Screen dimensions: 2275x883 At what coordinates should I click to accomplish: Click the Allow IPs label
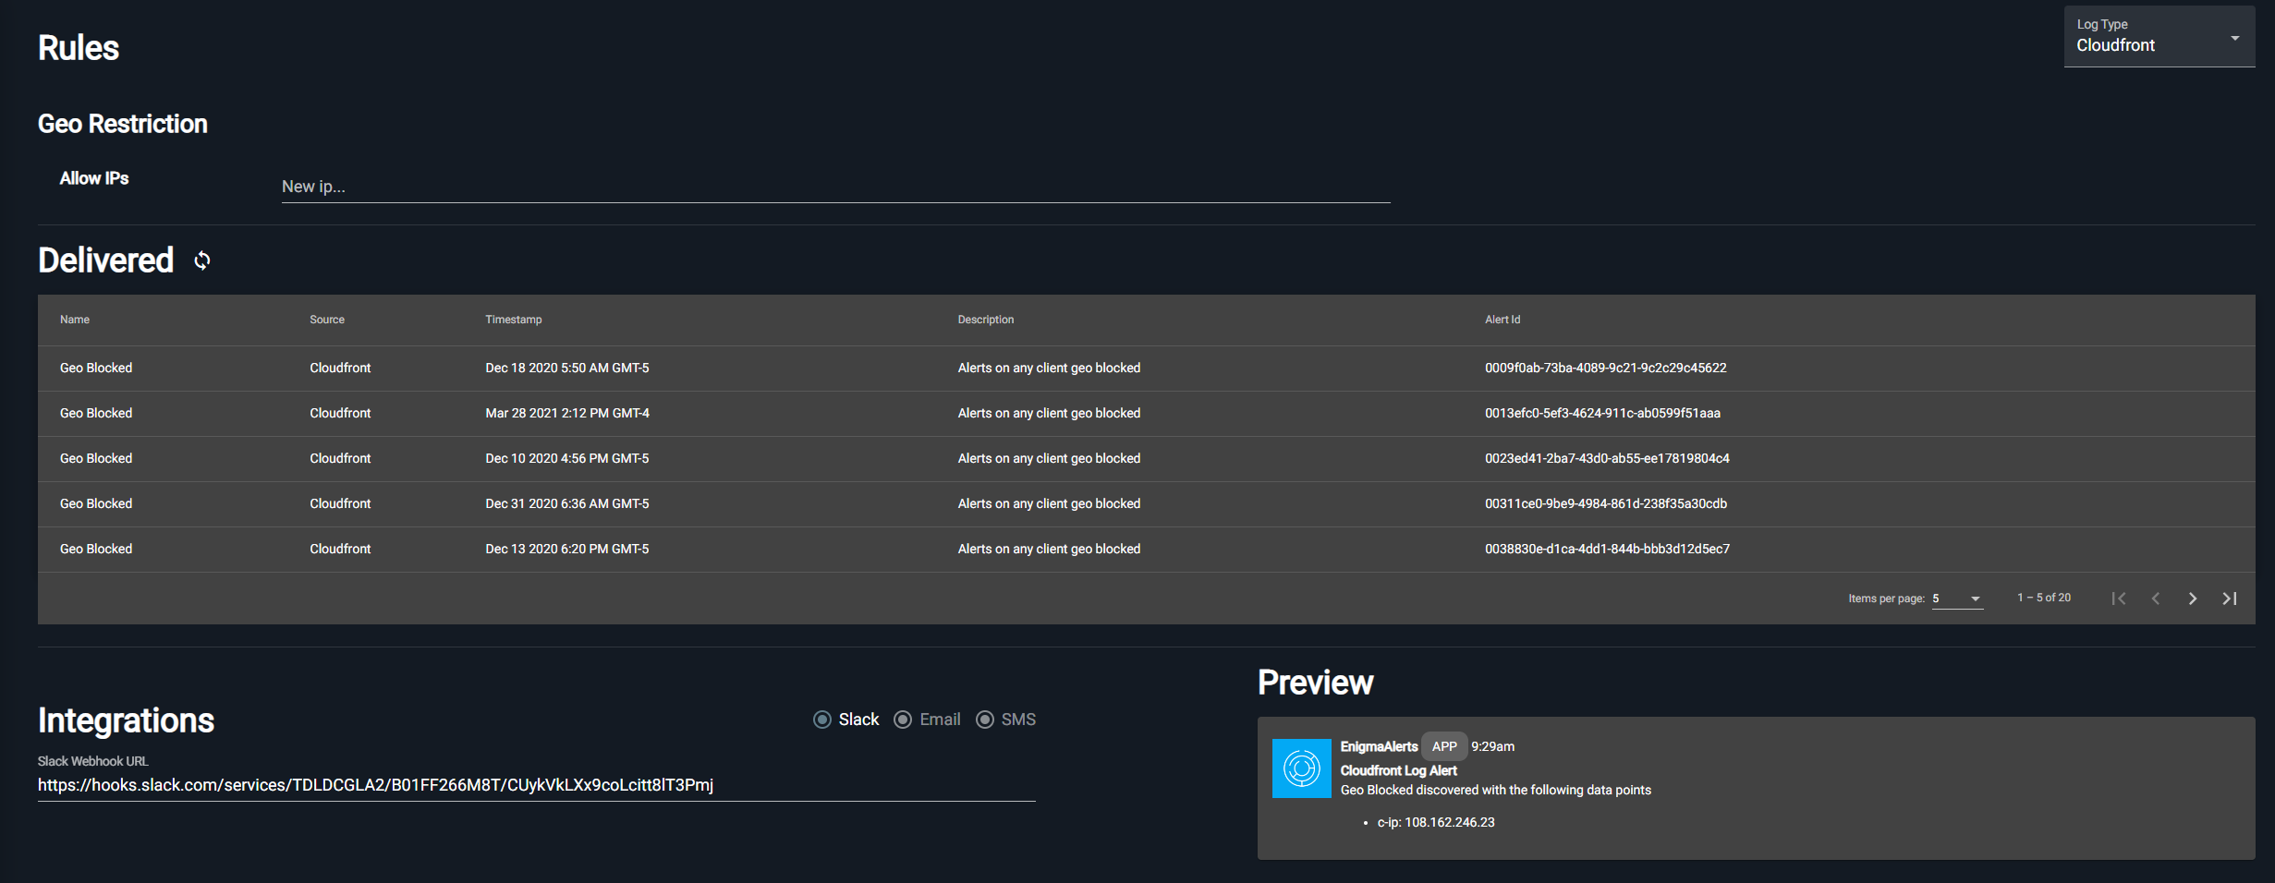94,178
